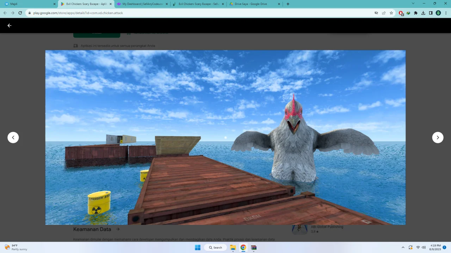Click the chicken game screenshot image
The width and height of the screenshot is (451, 253).
click(x=225, y=137)
